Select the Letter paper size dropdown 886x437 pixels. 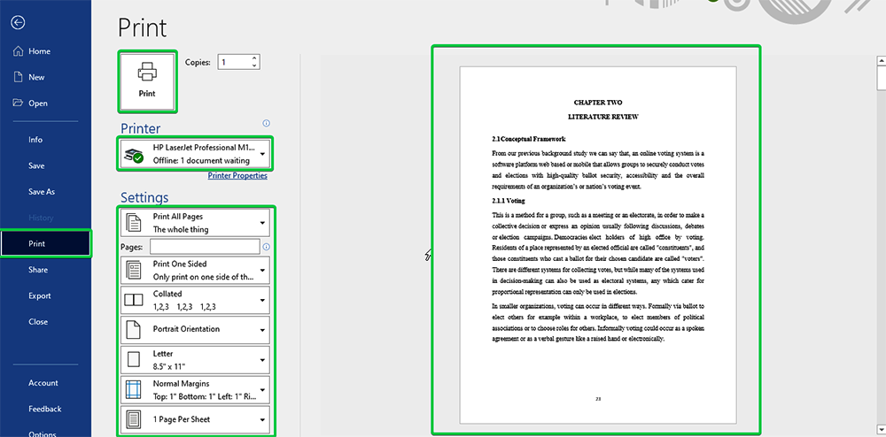195,359
